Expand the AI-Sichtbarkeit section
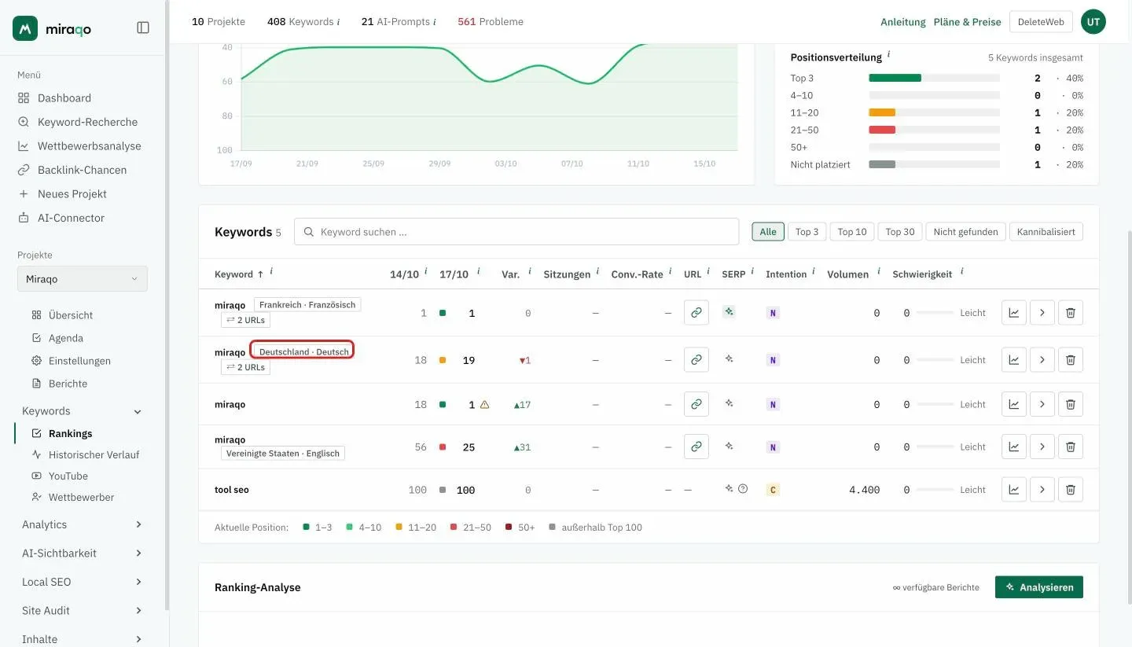The height and width of the screenshot is (647, 1132). (x=138, y=553)
